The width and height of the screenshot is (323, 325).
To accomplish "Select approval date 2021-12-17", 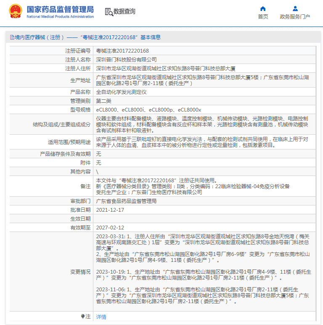I will tap(110, 210).
